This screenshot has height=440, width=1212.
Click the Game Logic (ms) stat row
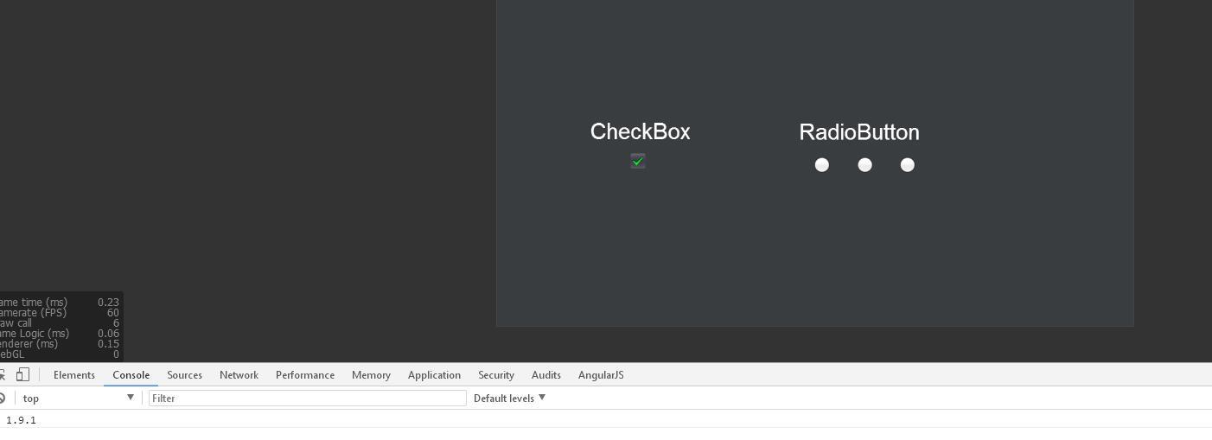(60, 334)
